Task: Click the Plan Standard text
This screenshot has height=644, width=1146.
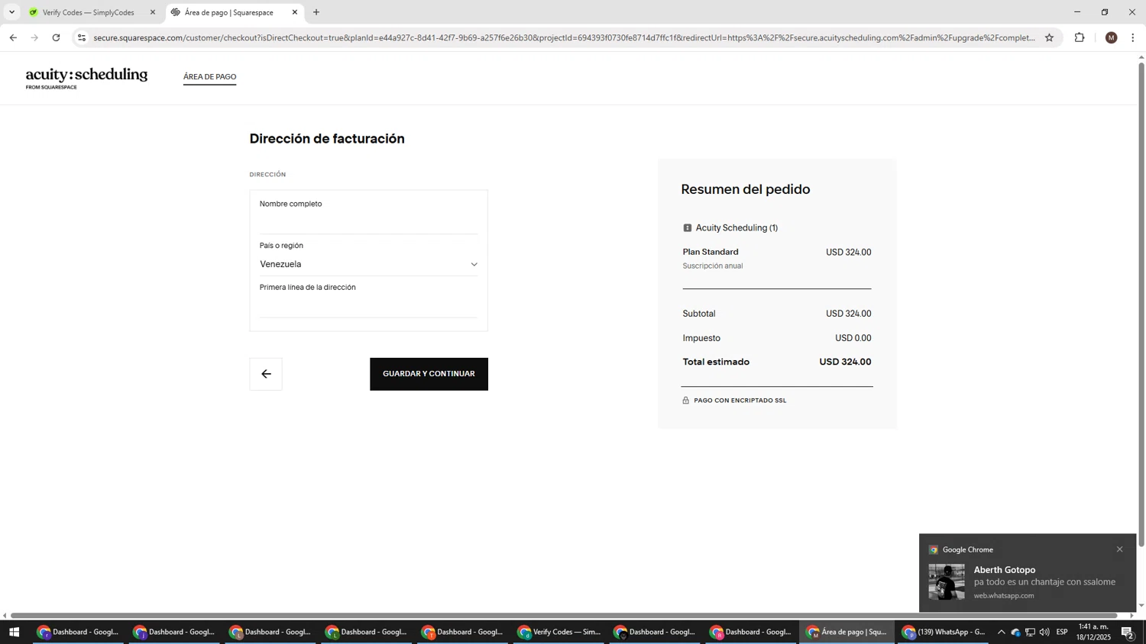Action: pyautogui.click(x=711, y=252)
